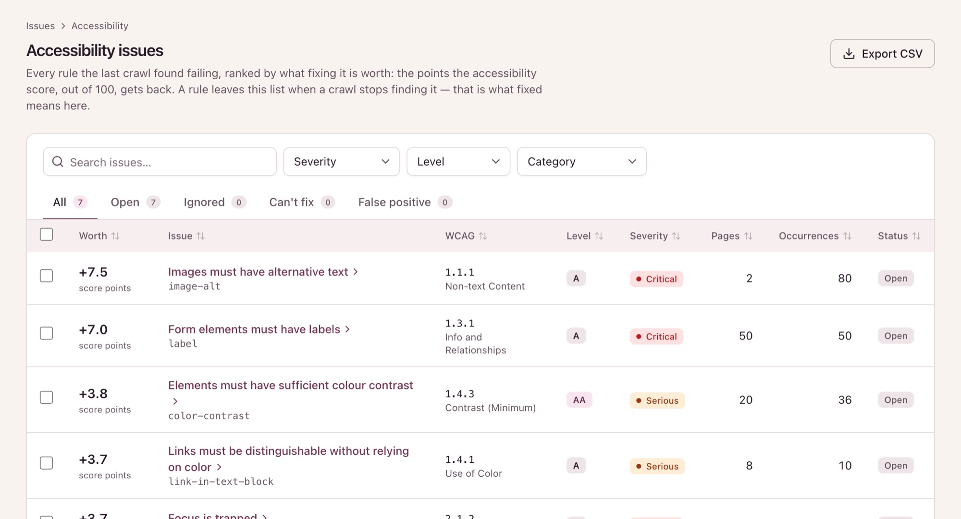This screenshot has height=519, width=961.
Task: Click the breadcrumb separator chevron after Issues
Action: (63, 26)
